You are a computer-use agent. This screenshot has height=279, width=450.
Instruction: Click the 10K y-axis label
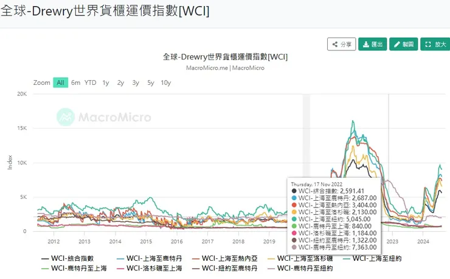(x=22, y=163)
